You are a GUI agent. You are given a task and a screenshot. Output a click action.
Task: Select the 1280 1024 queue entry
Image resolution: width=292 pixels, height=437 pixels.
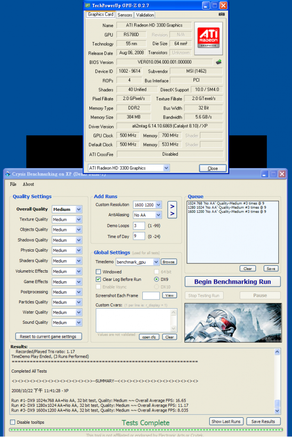click(x=227, y=207)
